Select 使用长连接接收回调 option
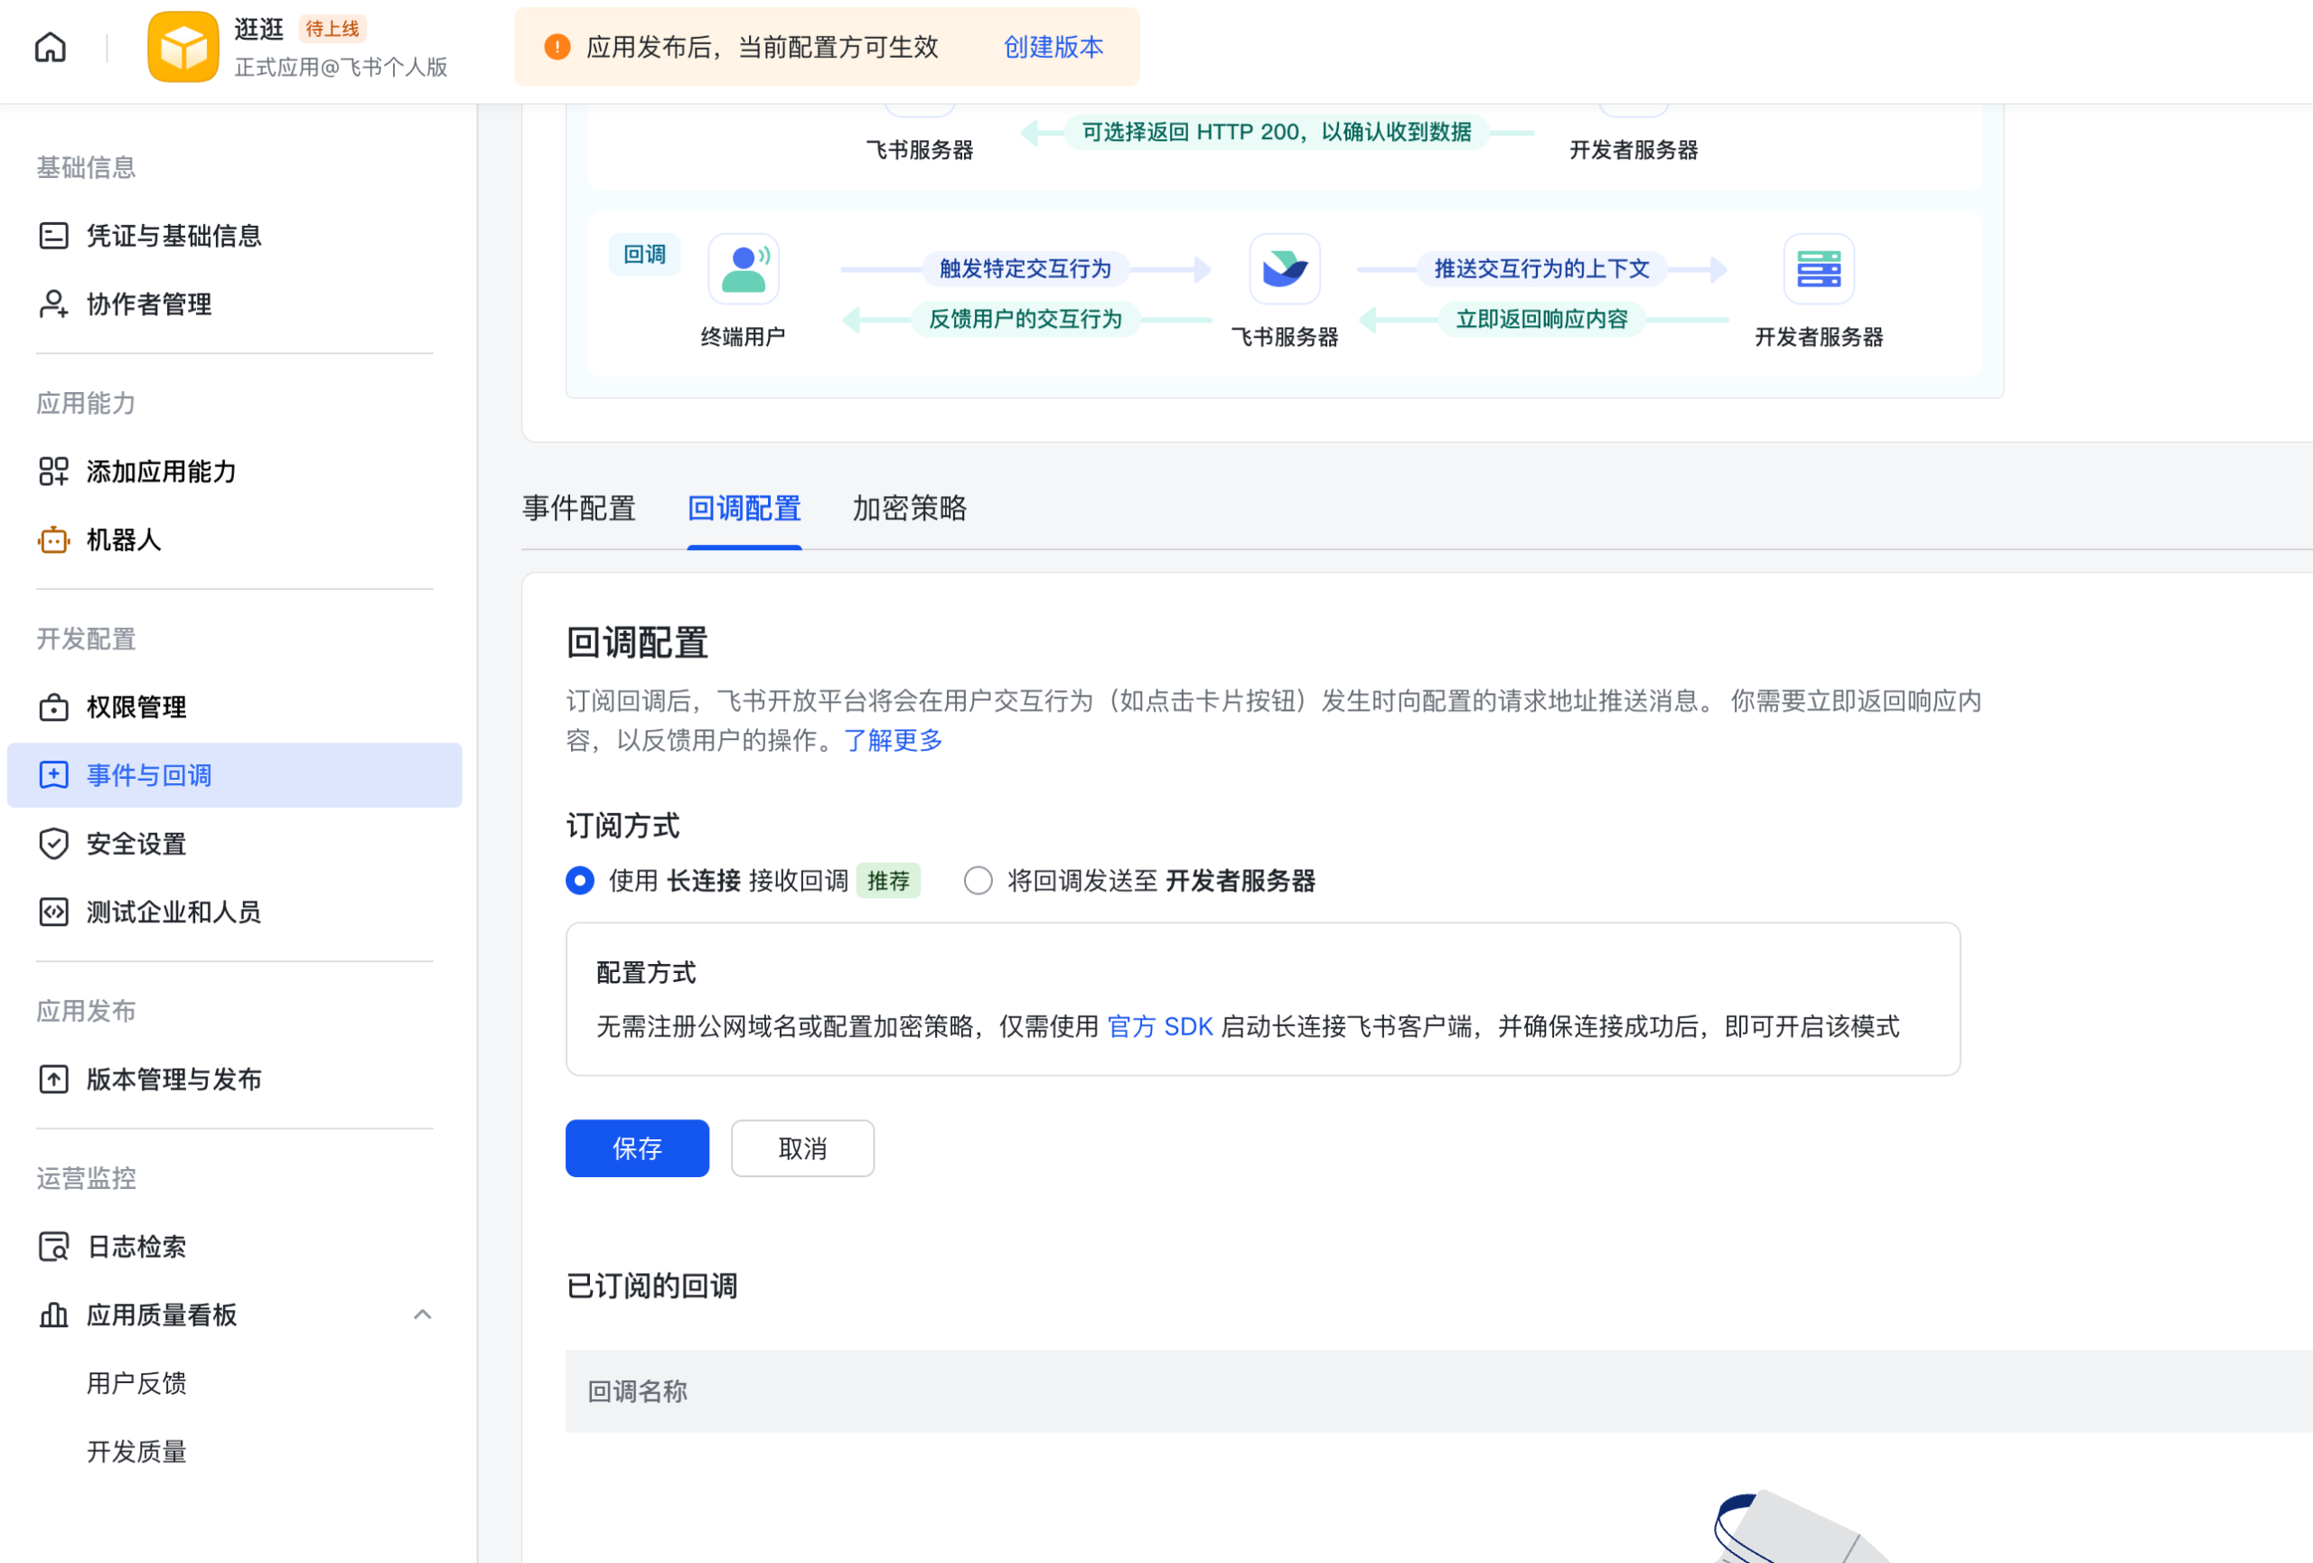2313x1563 pixels. (580, 881)
